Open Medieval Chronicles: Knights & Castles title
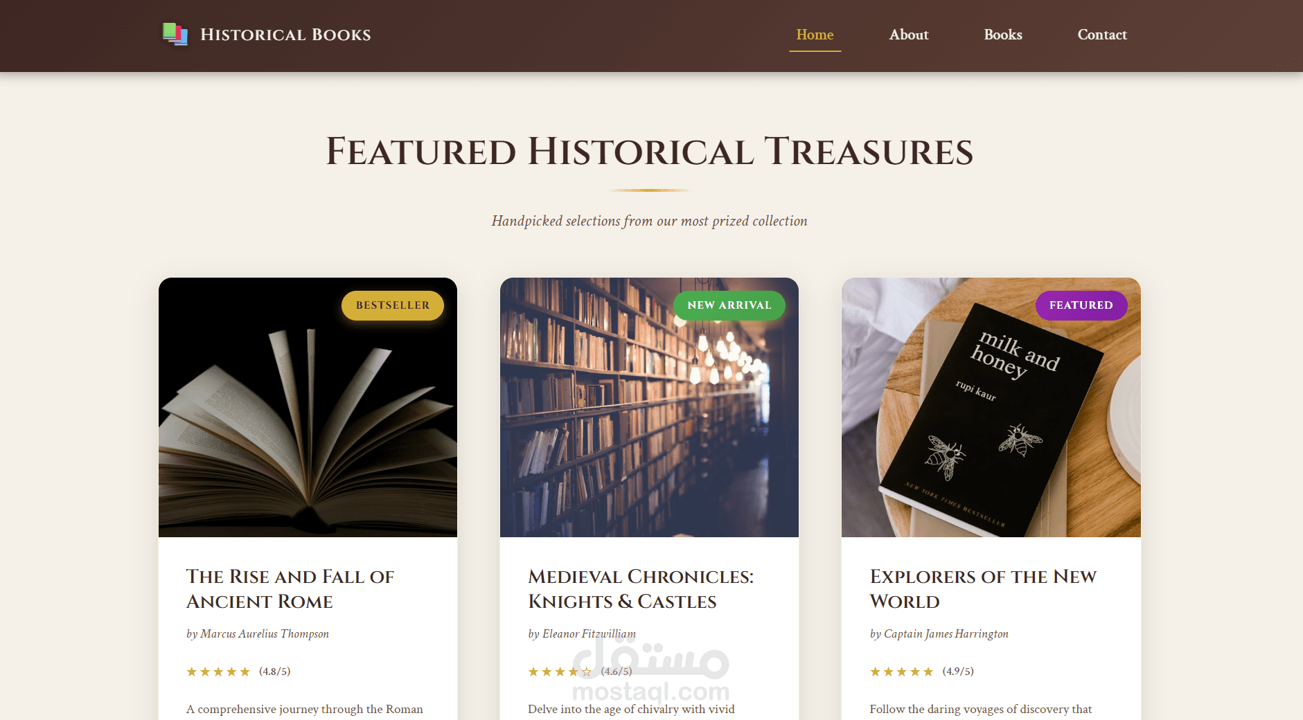The image size is (1303, 720). pos(641,589)
